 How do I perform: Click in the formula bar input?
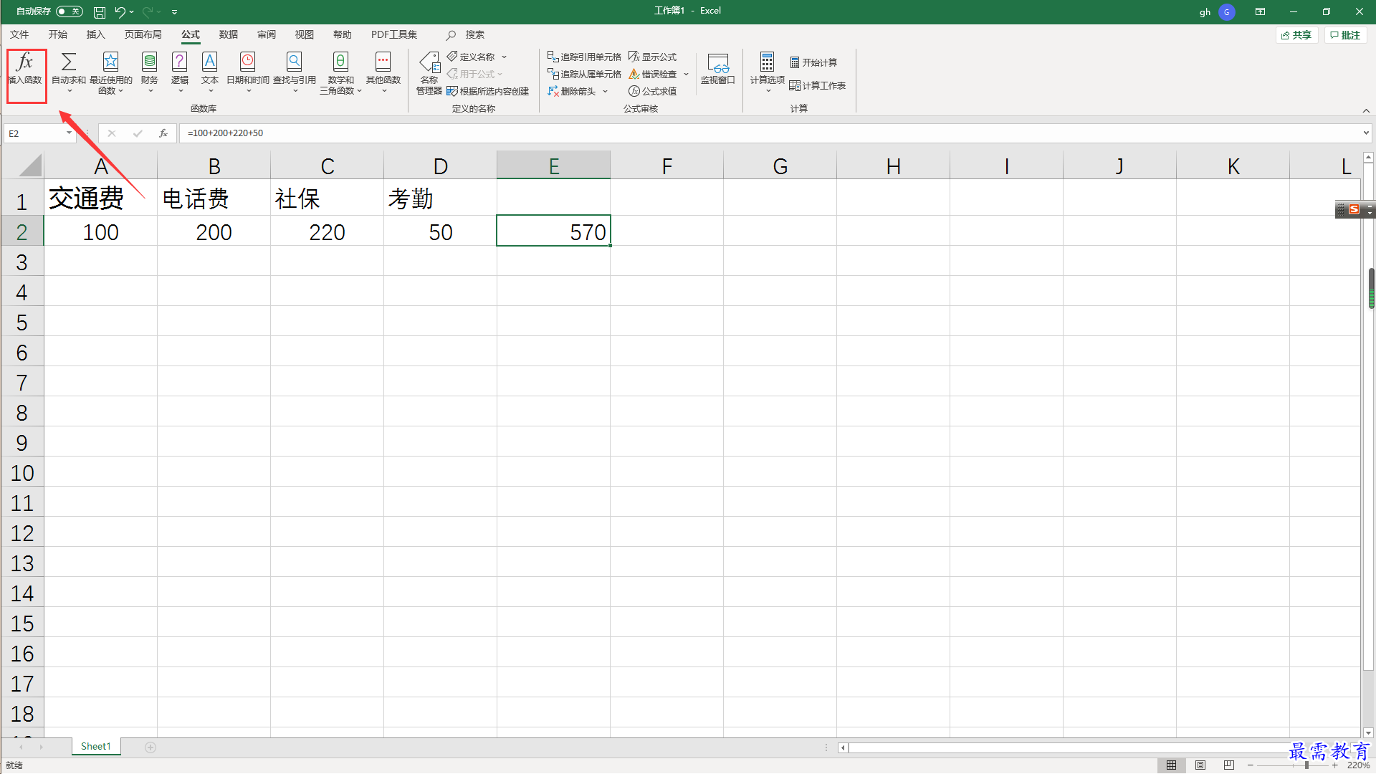coord(770,133)
